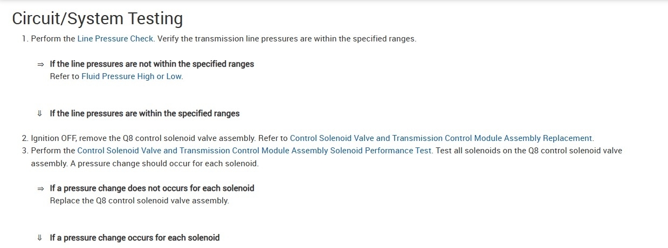
Task: Click bold text 'If a pressure change occurs for each solenoid'
Action: pyautogui.click(x=134, y=238)
